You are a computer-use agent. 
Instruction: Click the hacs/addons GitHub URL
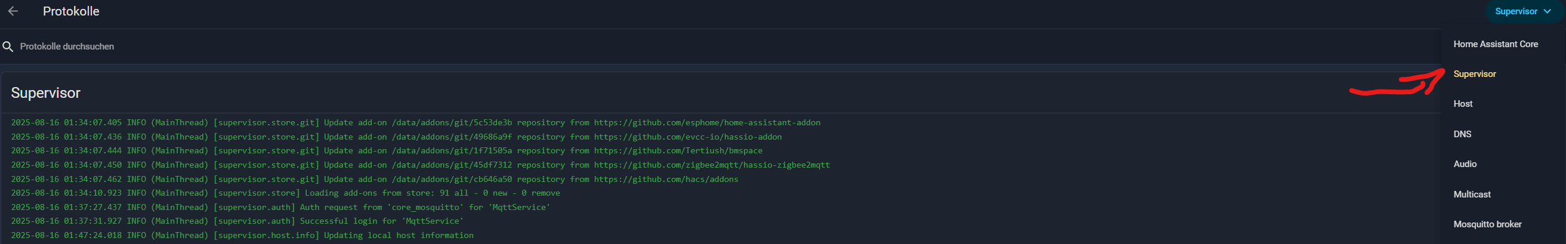(x=666, y=179)
